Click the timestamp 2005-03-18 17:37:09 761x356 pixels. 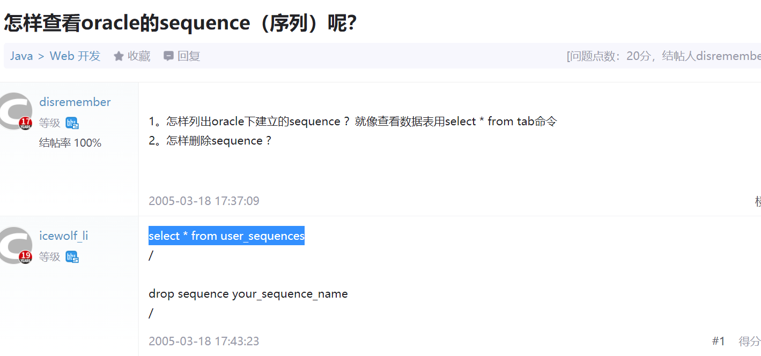pos(204,201)
